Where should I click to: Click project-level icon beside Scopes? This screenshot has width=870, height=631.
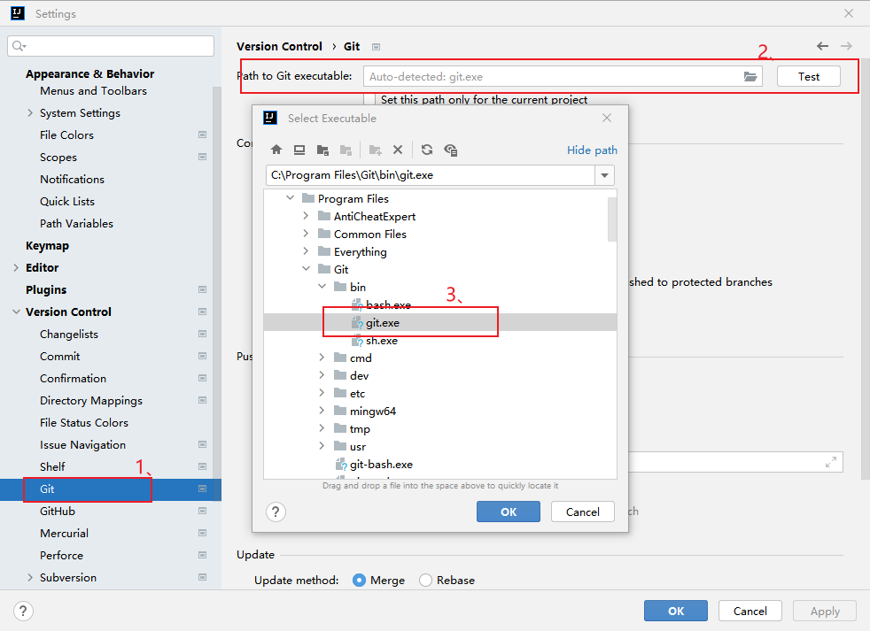point(203,157)
